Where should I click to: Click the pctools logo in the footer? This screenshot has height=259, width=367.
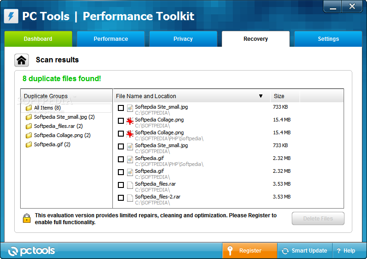click(31, 251)
